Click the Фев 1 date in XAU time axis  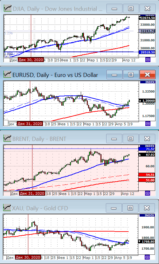pos(63,258)
